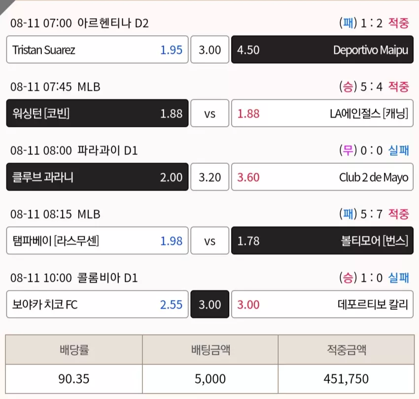Click the vs box in Tampa Bay Baltimore game

pyautogui.click(x=210, y=240)
